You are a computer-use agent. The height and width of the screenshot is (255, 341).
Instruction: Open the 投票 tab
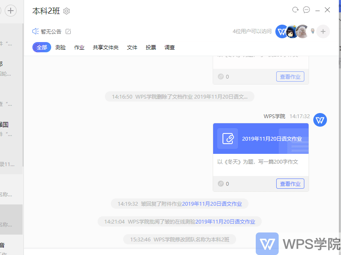coord(150,47)
